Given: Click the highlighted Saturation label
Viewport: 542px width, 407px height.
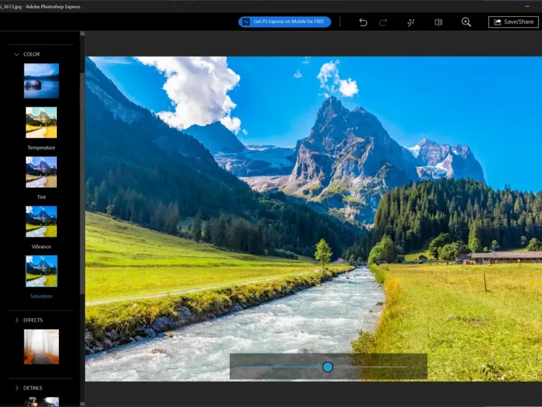Looking at the screenshot, I should pyautogui.click(x=41, y=296).
